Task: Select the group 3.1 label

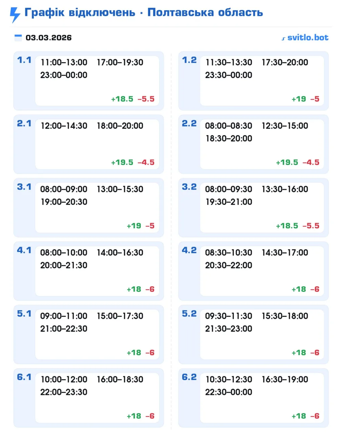Action: (24, 187)
